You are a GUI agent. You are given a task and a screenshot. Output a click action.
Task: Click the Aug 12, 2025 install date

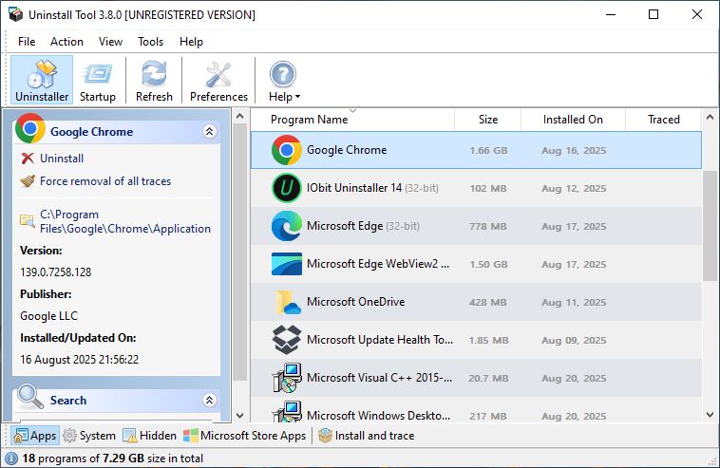click(574, 189)
